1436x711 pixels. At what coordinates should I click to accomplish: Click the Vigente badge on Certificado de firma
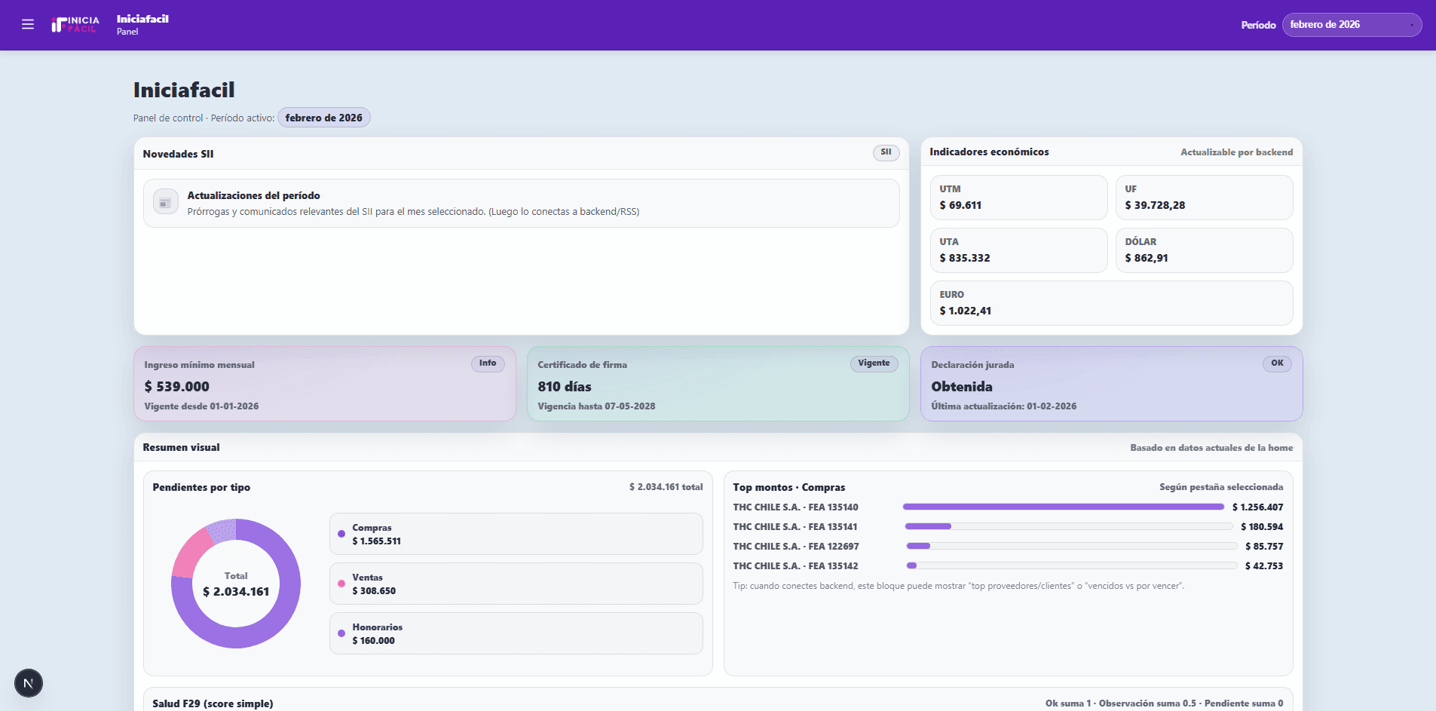874,363
